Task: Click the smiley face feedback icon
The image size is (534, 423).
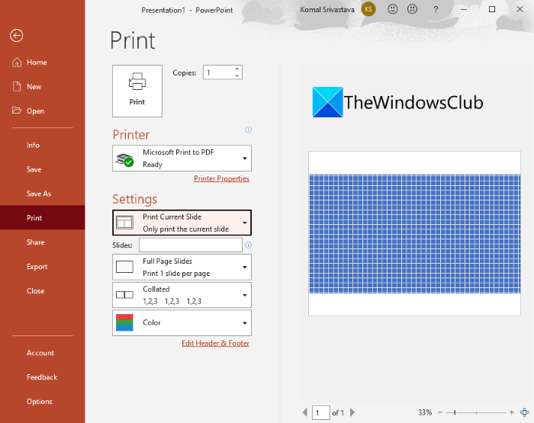Action: click(x=393, y=9)
